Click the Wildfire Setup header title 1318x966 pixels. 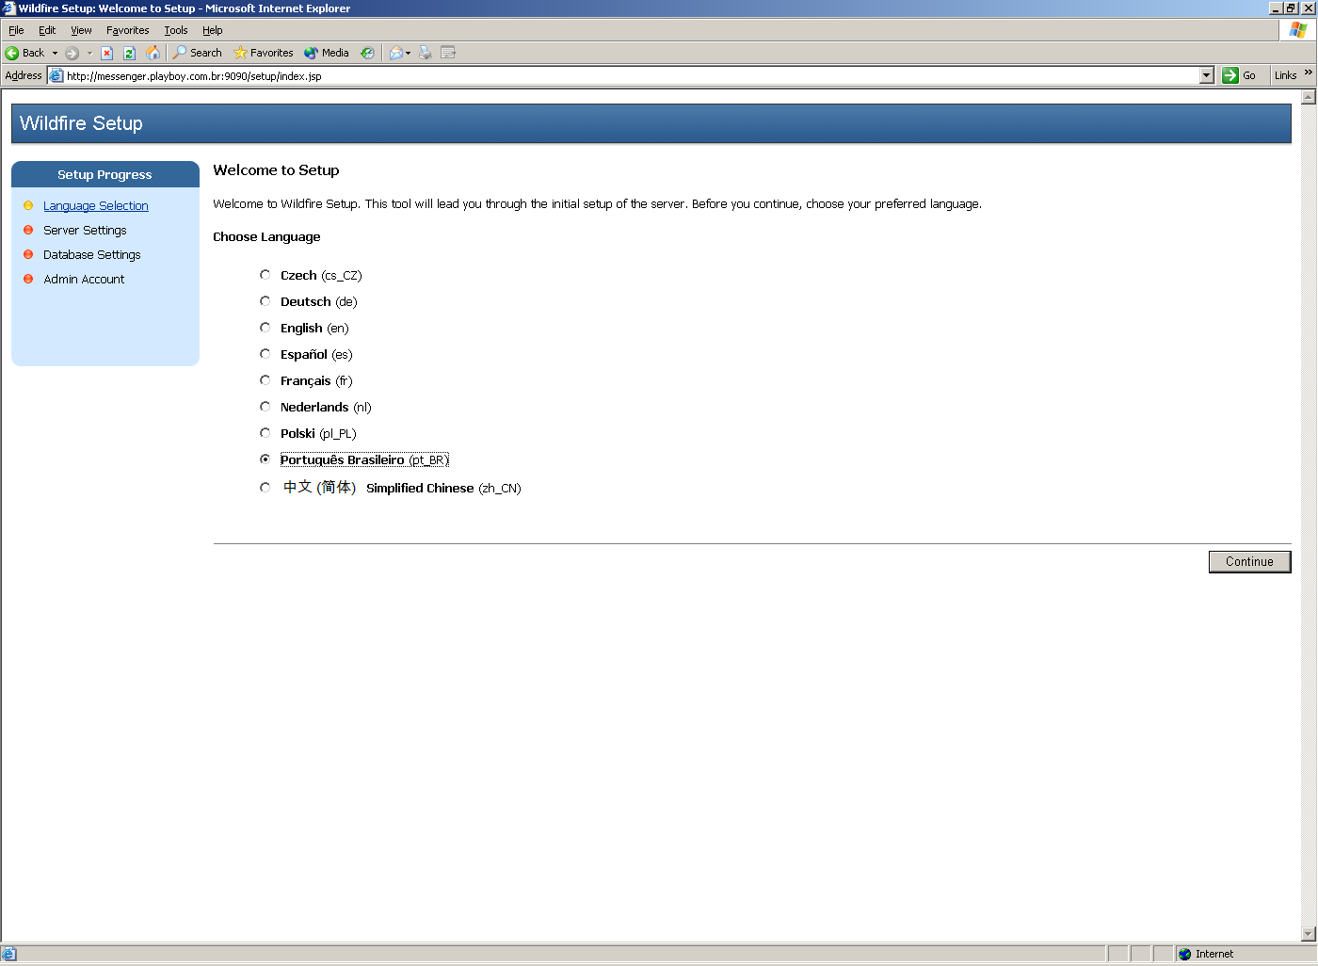click(x=81, y=123)
